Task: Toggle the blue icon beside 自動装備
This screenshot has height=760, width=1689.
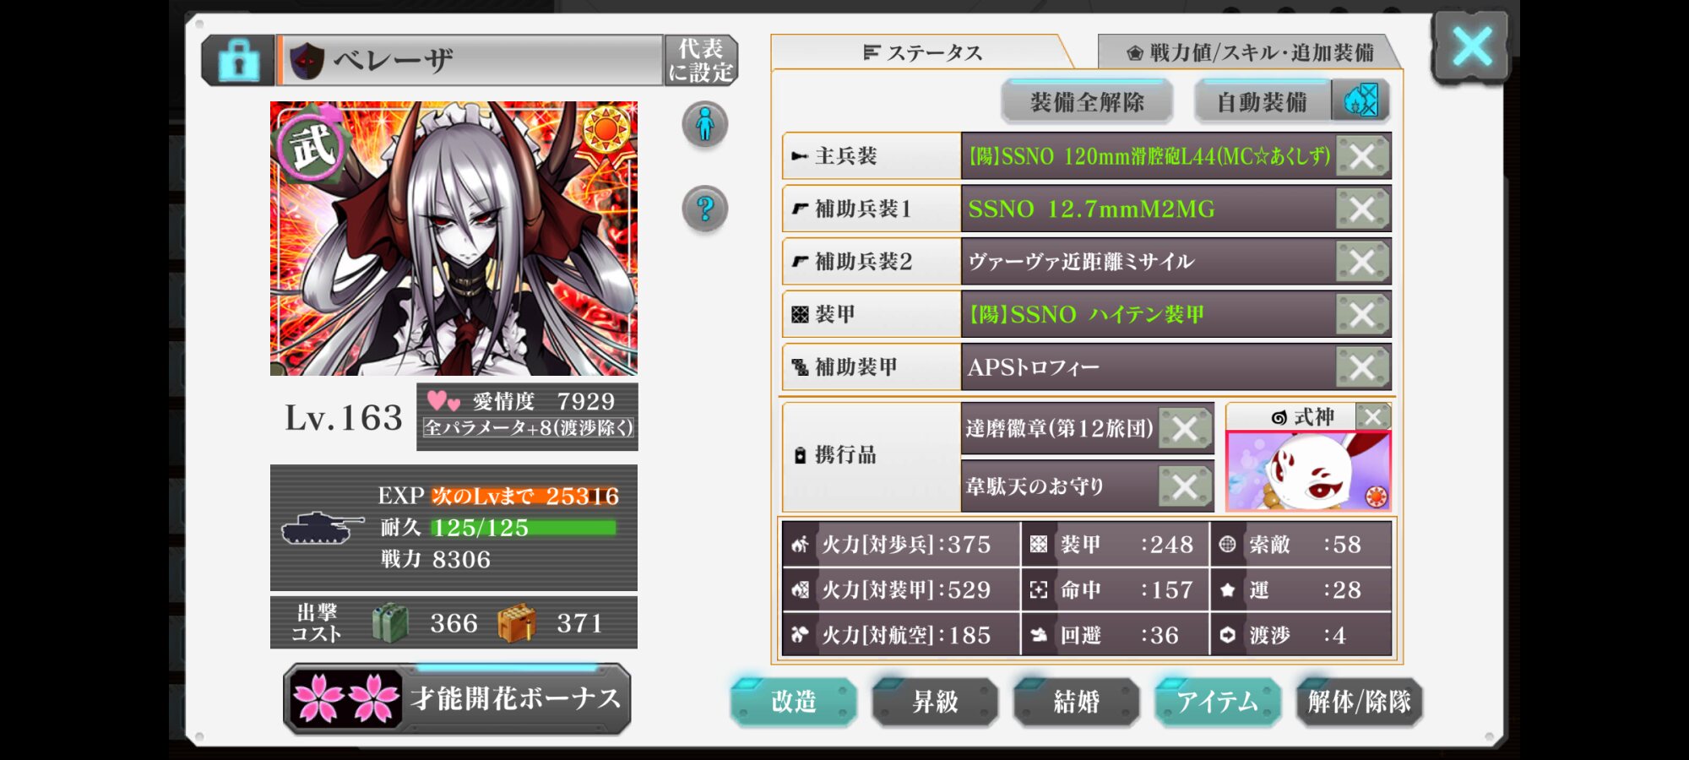Action: pos(1360,101)
